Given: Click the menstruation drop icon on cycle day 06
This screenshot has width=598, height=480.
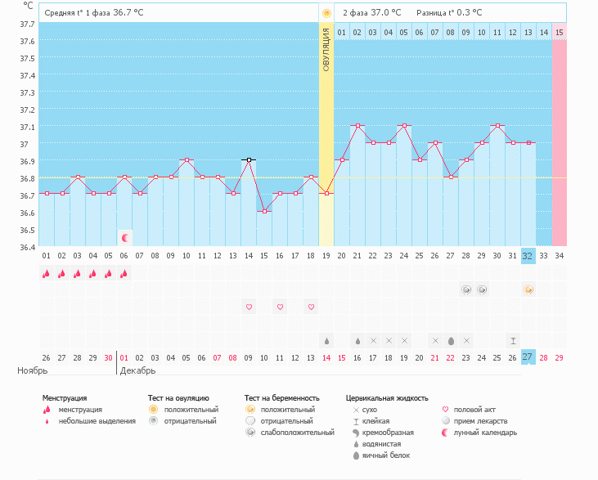Looking at the screenshot, I should coord(124,274).
